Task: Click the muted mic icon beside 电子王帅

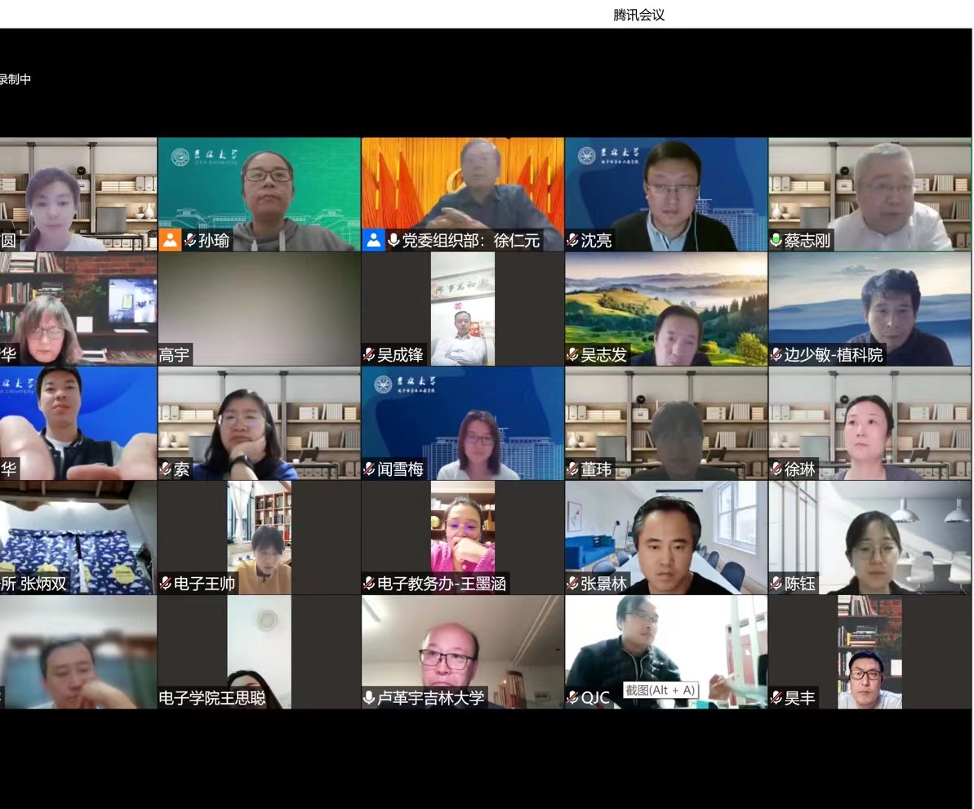Action: pyautogui.click(x=166, y=584)
